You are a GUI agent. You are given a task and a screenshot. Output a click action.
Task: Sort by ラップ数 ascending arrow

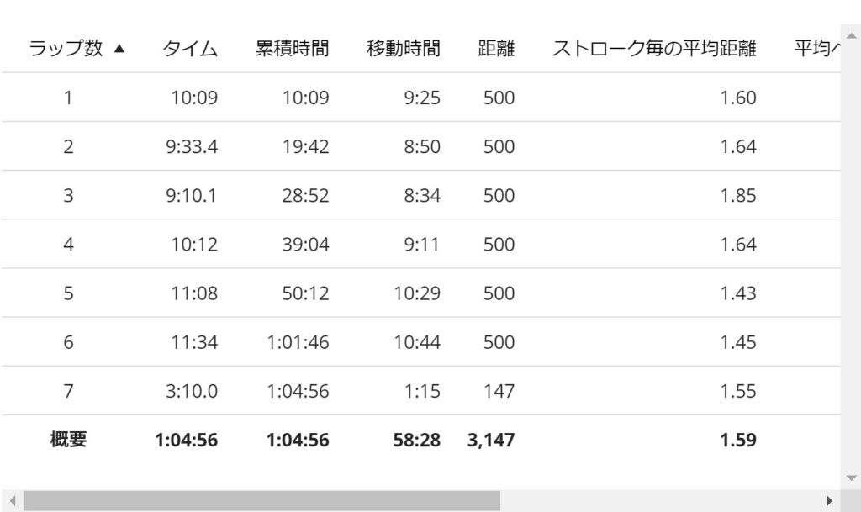(119, 48)
